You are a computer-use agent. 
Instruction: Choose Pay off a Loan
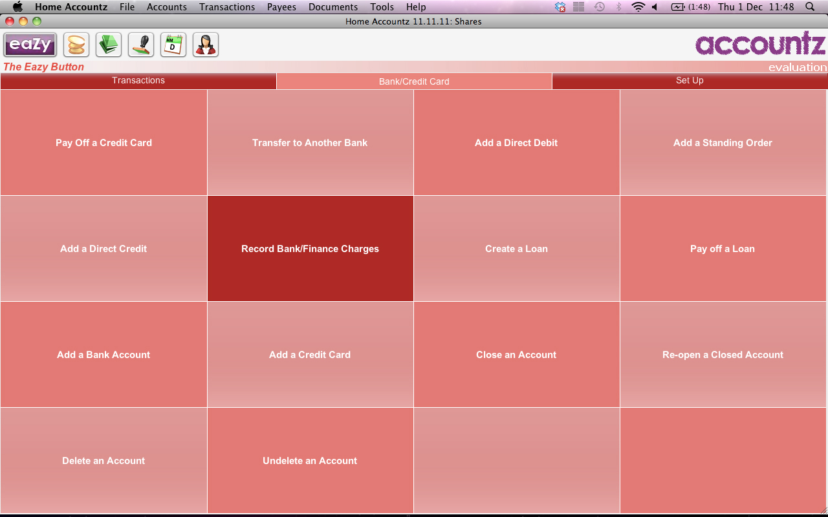(723, 249)
